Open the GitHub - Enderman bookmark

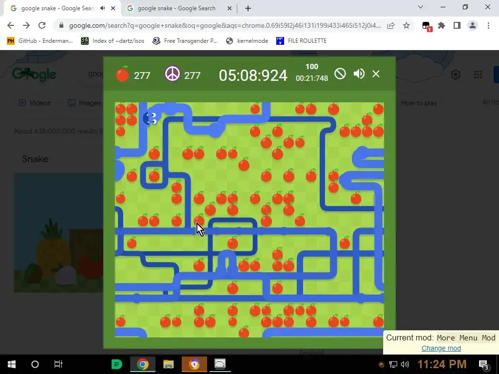40,41
